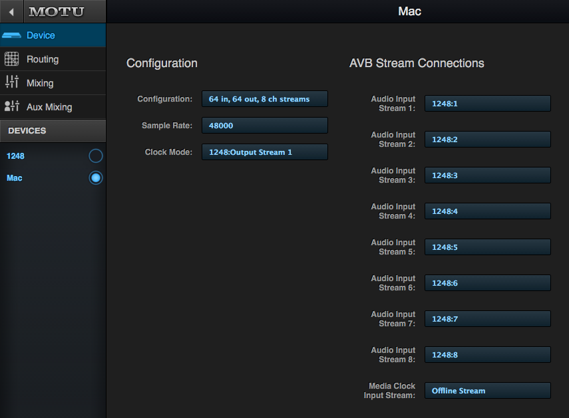The height and width of the screenshot is (418, 569).
Task: Click the 1248 device name
Action: [15, 156]
